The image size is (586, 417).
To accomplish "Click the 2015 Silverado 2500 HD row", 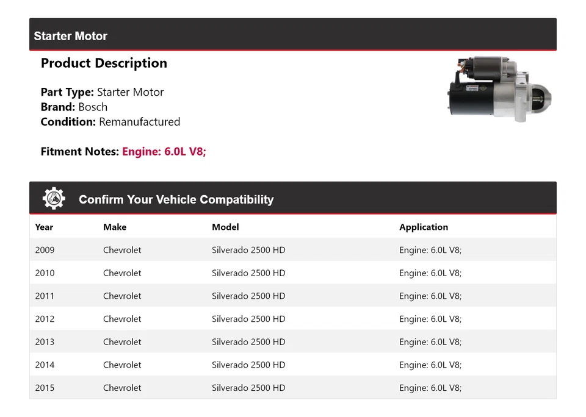I will point(248,388).
